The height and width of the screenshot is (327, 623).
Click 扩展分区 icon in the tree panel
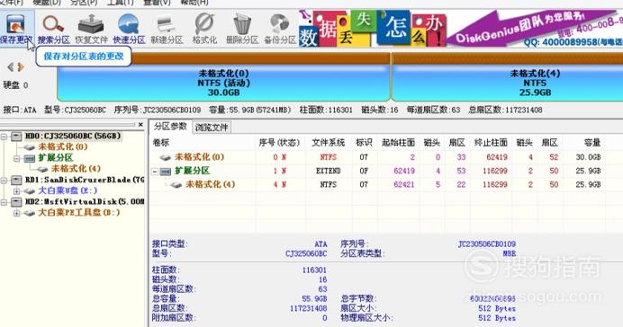30,158
